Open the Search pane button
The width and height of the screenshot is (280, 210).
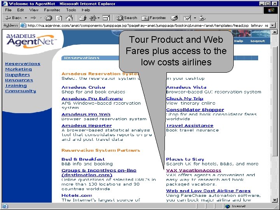click(x=126, y=18)
